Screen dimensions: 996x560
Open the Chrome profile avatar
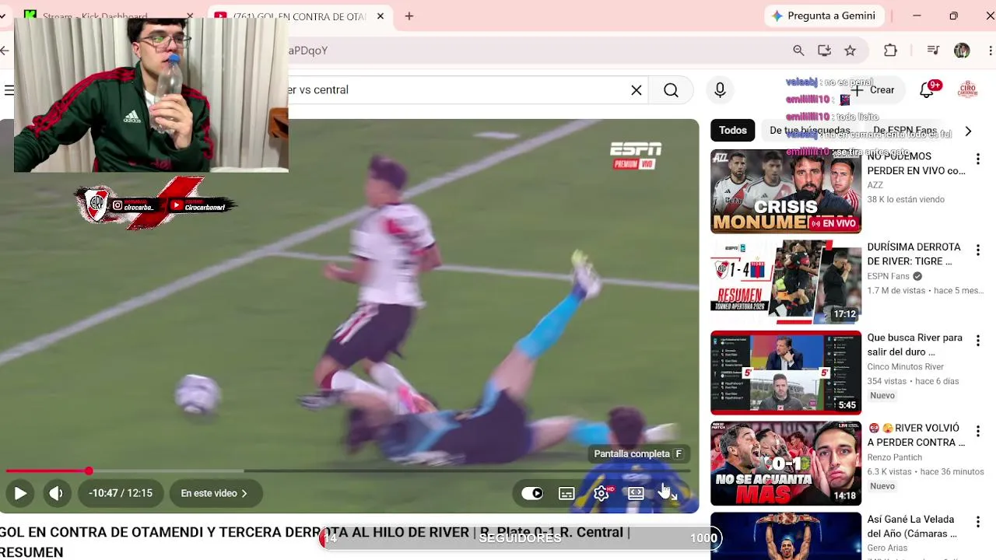[963, 51]
